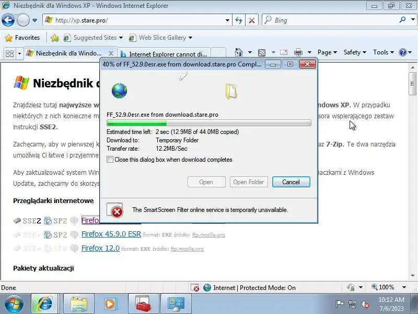Image resolution: width=418 pixels, height=314 pixels.
Task: Open the Windows Start orb
Action: click(14, 304)
